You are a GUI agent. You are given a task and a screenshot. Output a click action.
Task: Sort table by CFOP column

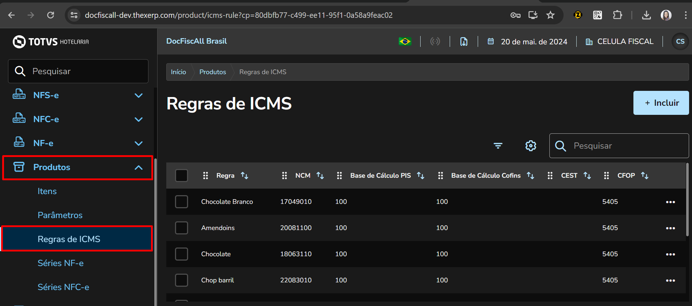645,176
